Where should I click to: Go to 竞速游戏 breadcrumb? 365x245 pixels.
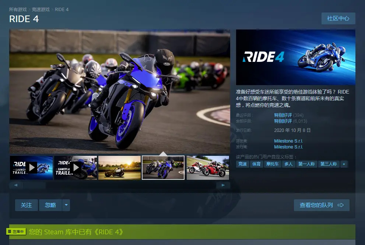pos(41,10)
